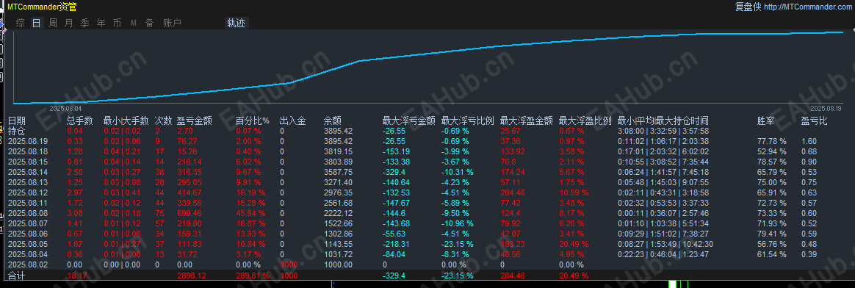Screen dimensions: 855x288
Task: Click the 2025.08.04 chart axis label
Action: [x=65, y=108]
